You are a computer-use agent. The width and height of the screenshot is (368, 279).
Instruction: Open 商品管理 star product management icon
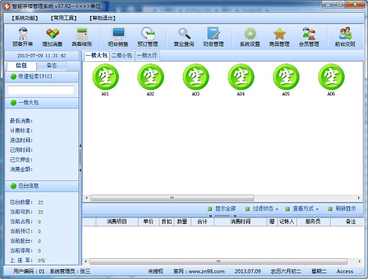279,37
